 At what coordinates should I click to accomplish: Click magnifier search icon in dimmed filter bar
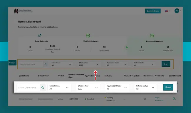(x=46, y=64)
